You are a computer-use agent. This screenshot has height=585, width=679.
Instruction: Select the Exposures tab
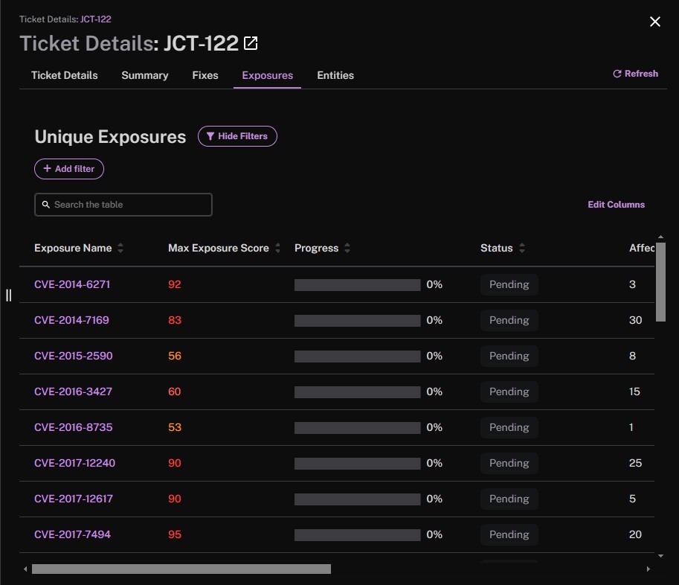pyautogui.click(x=267, y=75)
